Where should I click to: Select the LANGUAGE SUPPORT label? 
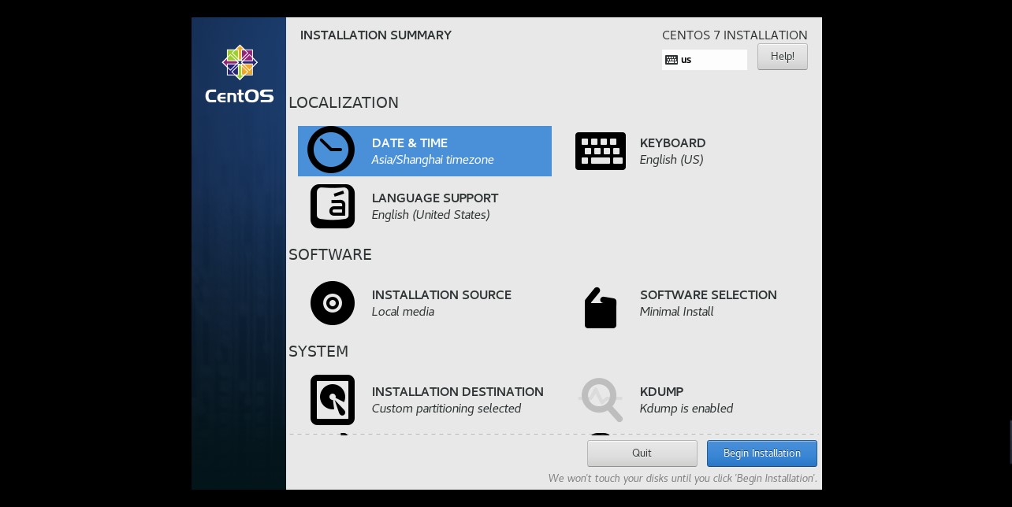click(435, 198)
